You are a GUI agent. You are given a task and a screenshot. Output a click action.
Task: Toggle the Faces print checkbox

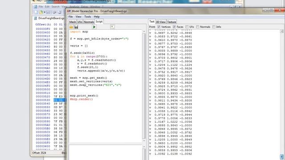pyautogui.click(x=174, y=27)
